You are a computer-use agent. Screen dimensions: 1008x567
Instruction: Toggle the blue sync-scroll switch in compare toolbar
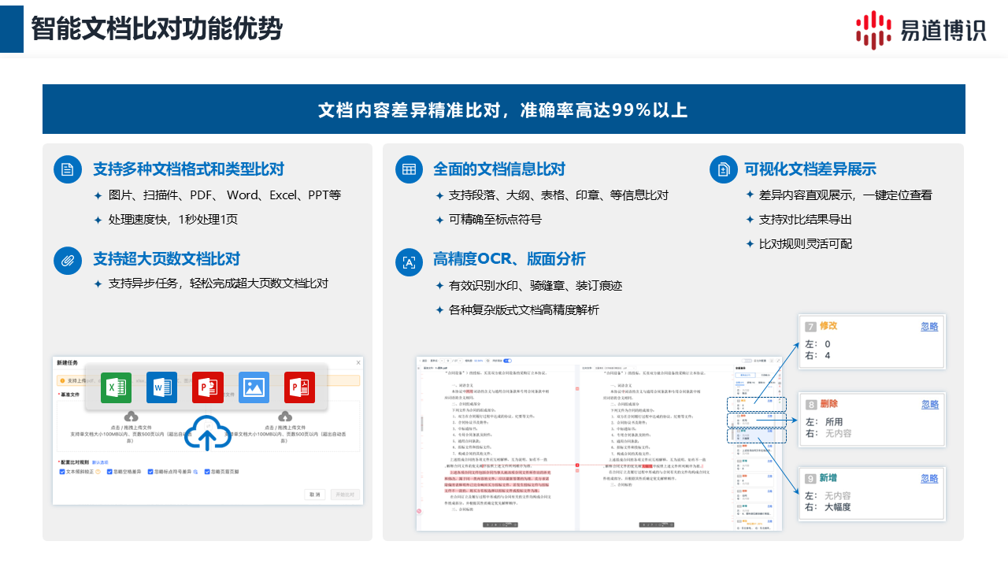507,360
